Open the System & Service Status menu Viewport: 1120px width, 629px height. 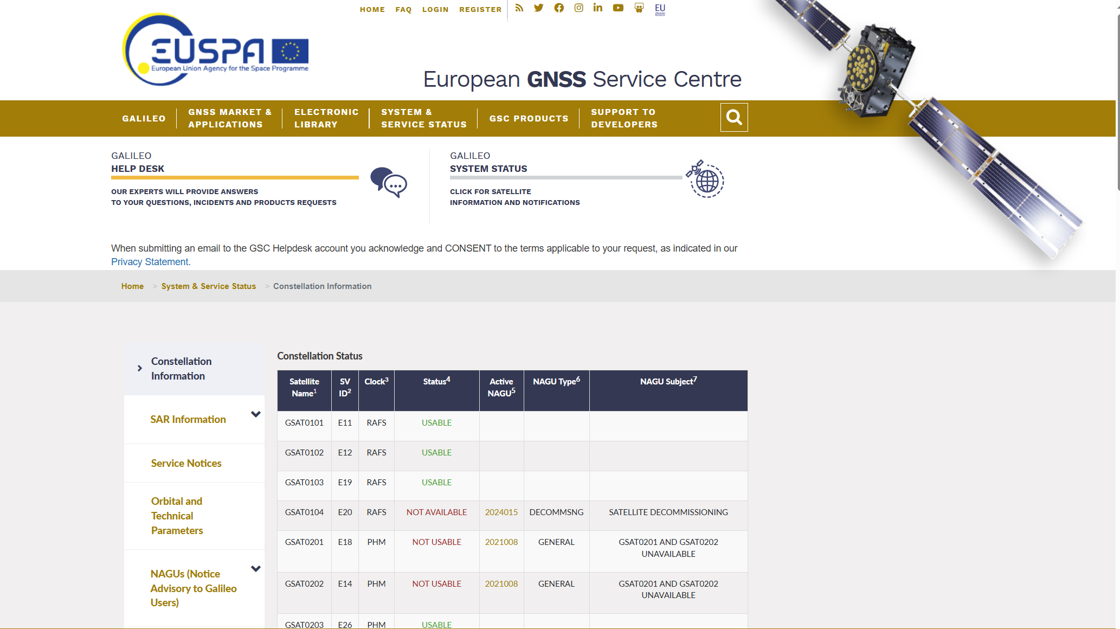[x=423, y=118]
